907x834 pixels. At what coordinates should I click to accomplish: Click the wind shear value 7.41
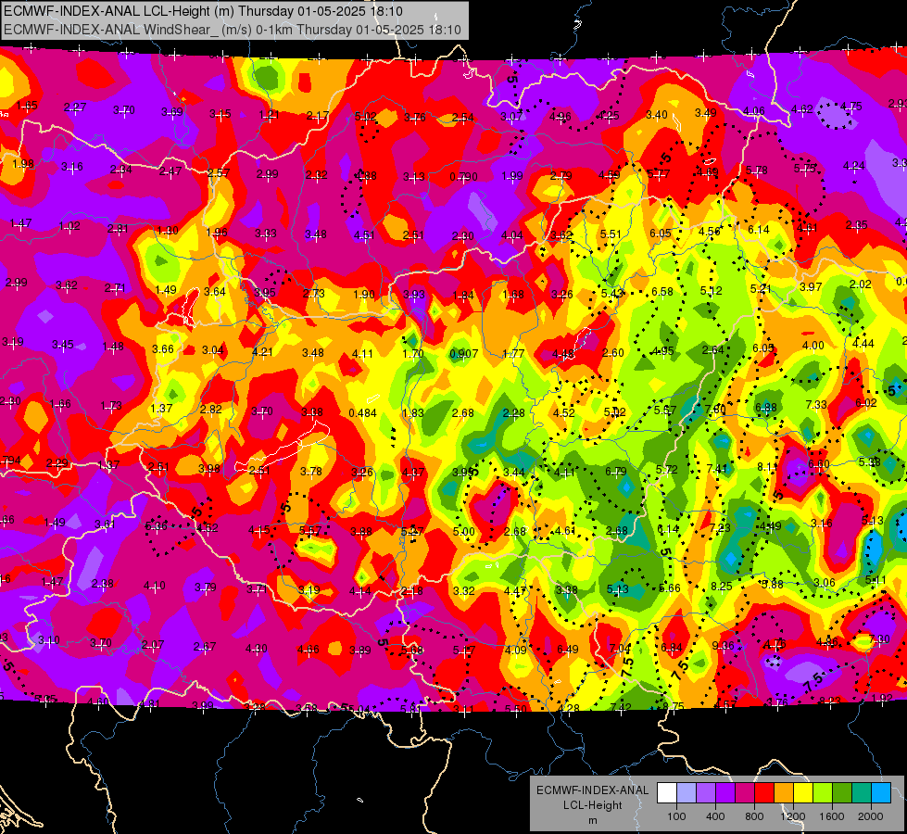coord(717,468)
